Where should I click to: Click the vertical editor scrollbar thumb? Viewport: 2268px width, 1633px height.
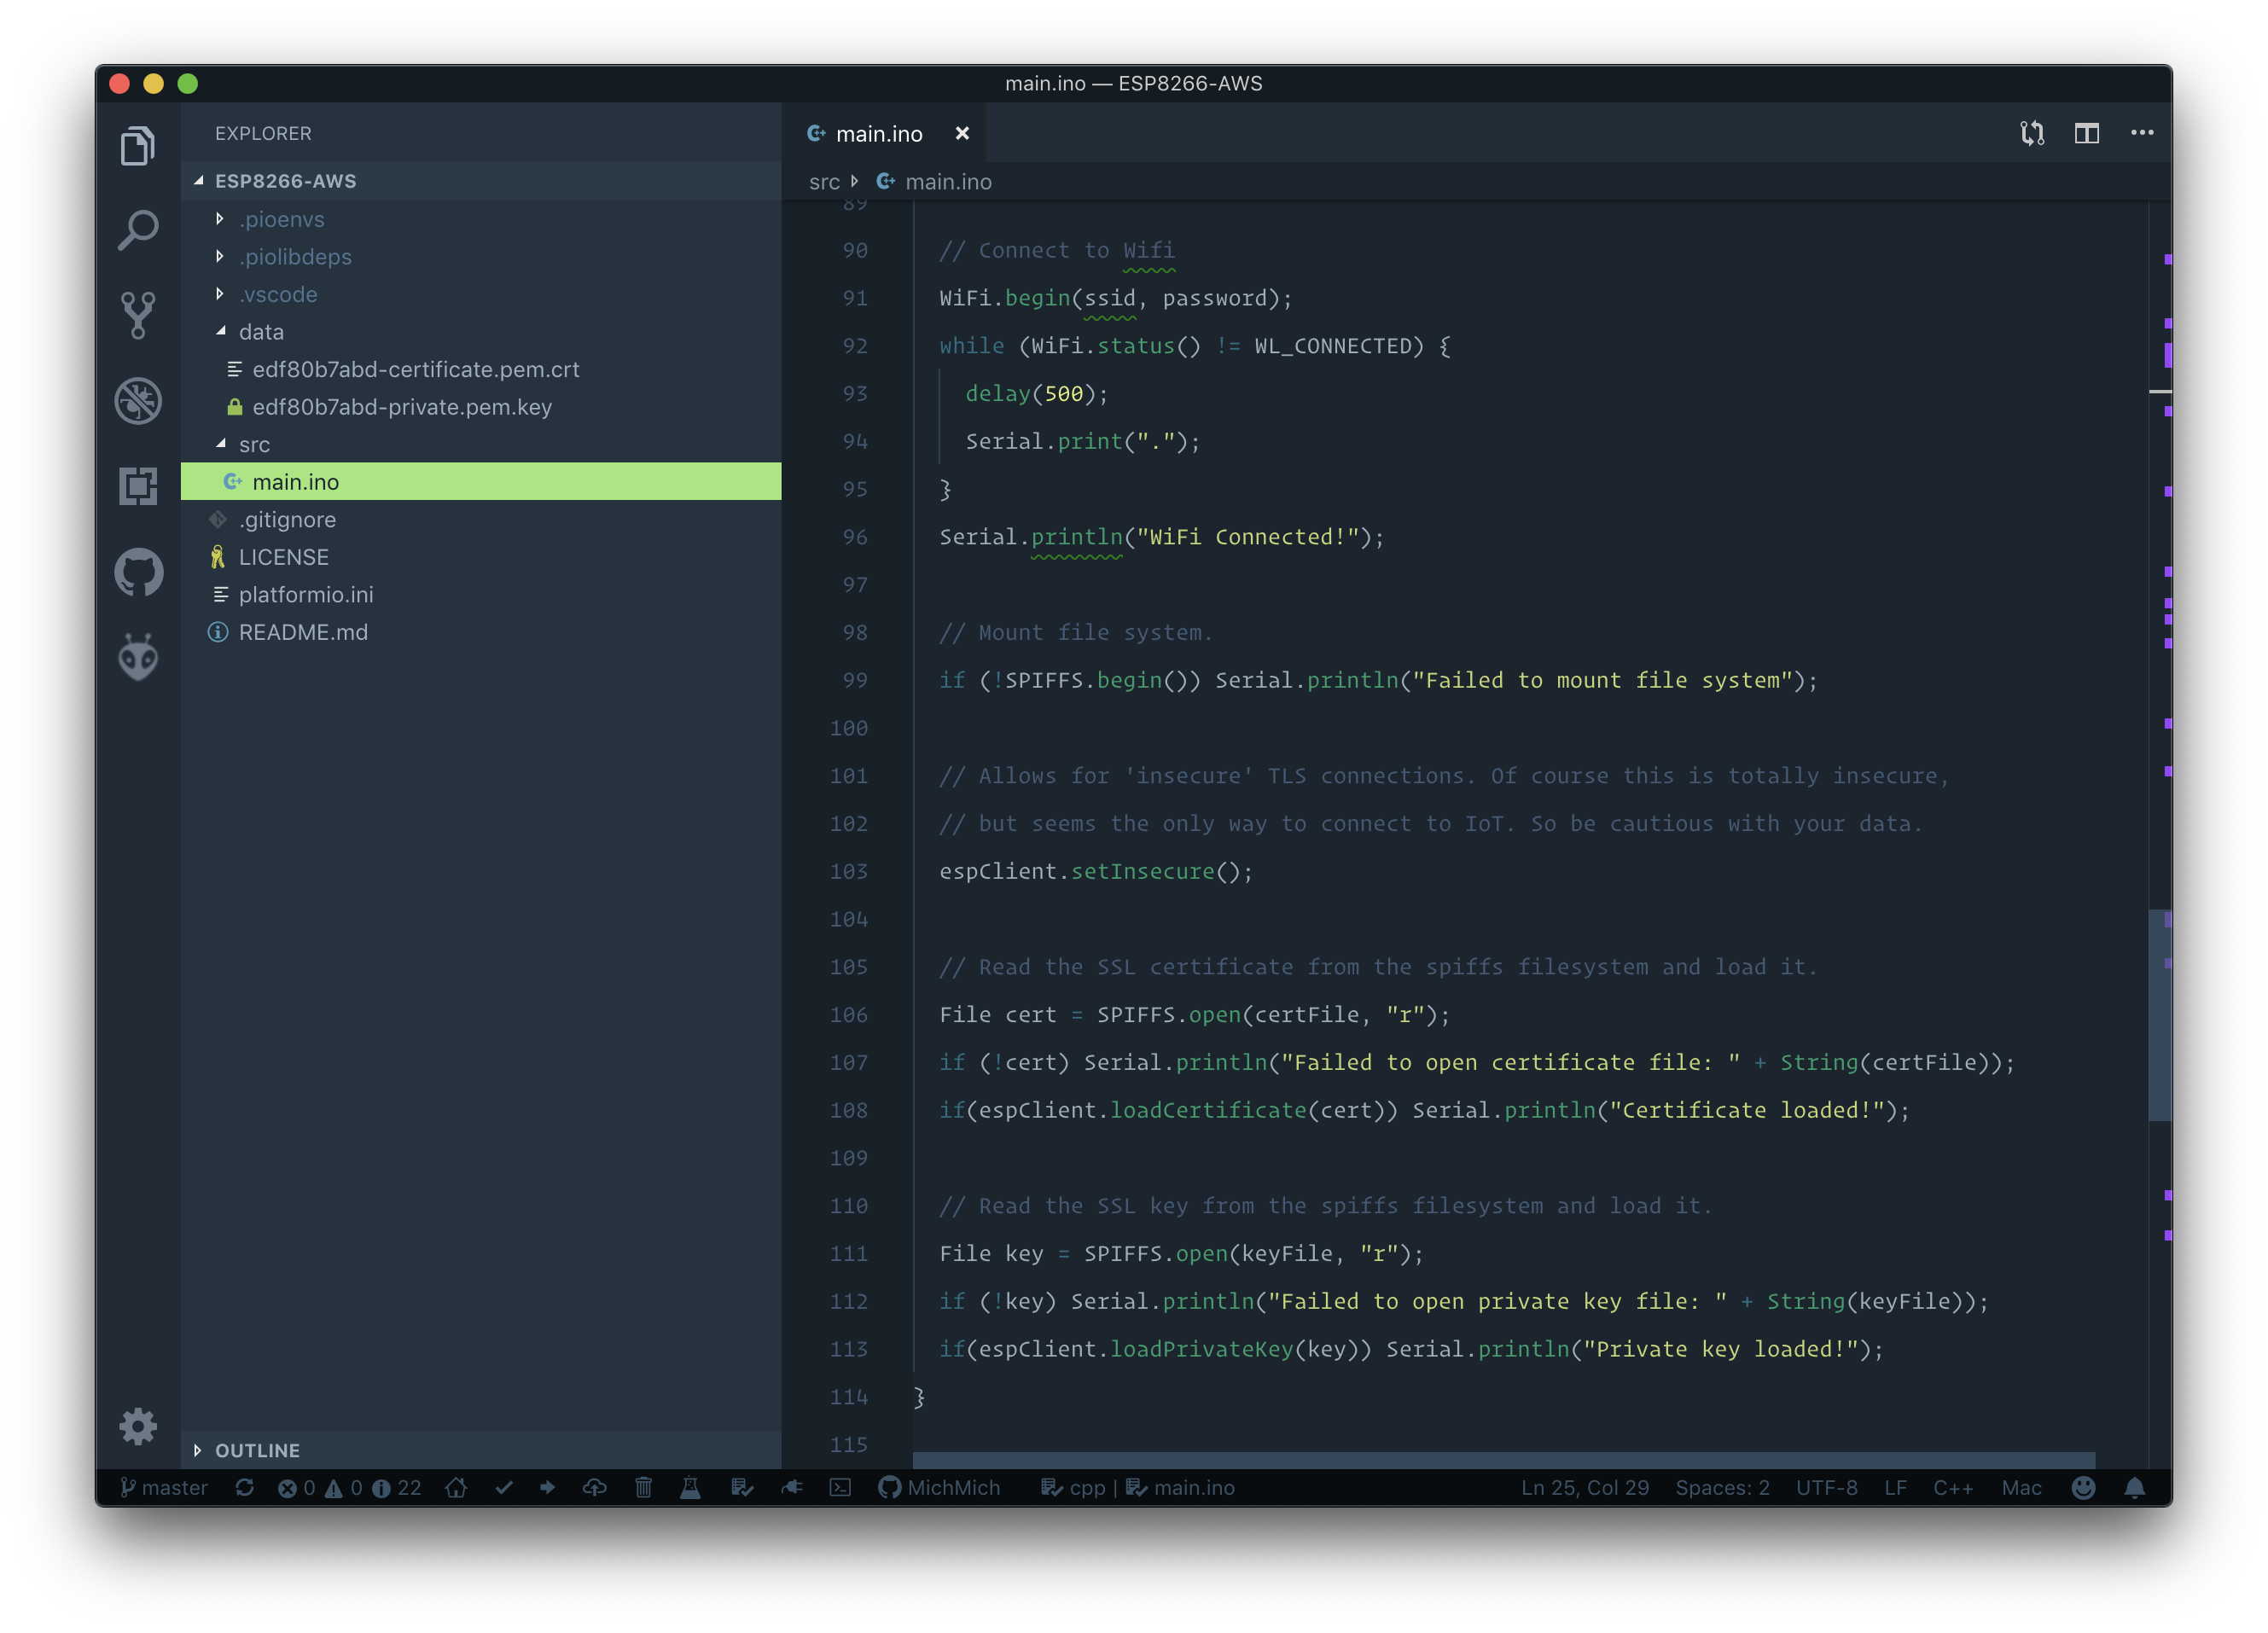2158,1014
